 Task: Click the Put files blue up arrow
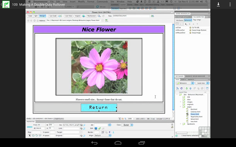pos(190,88)
